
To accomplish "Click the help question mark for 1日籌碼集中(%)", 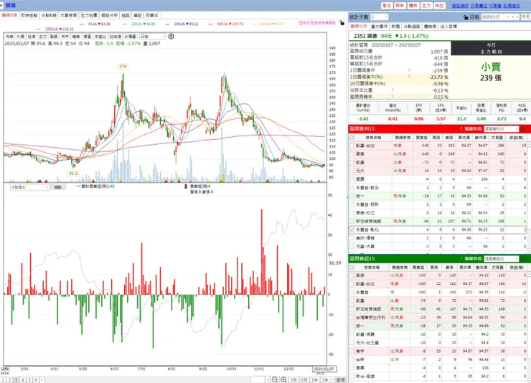I will pos(409,77).
